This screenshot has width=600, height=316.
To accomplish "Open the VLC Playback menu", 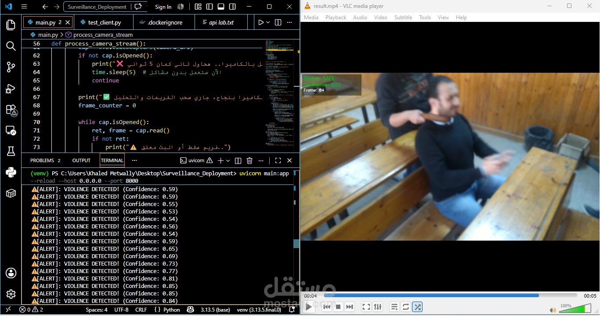I will point(336,17).
